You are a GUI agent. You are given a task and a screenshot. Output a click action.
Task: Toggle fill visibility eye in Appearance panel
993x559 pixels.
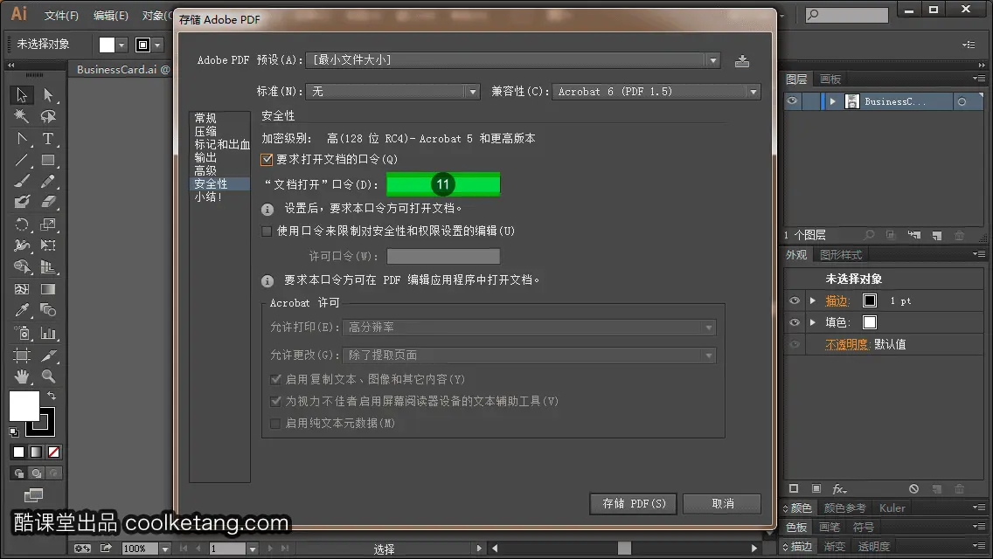coord(795,322)
